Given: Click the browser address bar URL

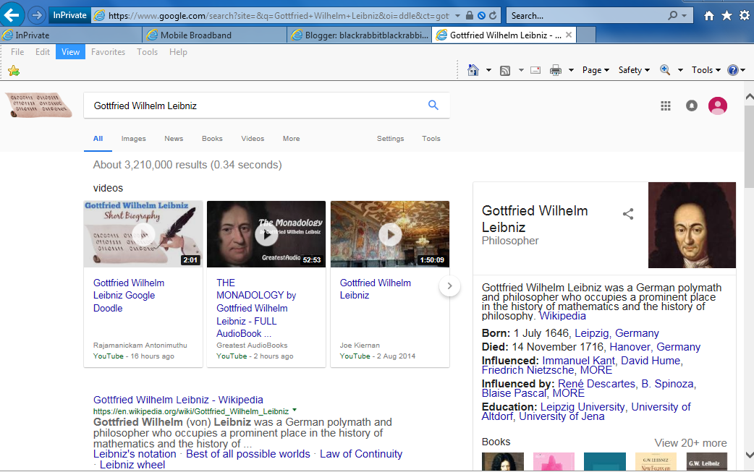Looking at the screenshot, I should [279, 16].
